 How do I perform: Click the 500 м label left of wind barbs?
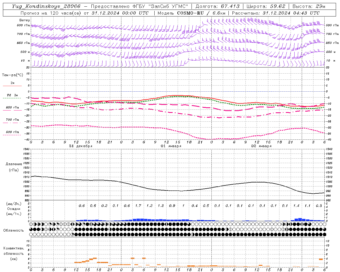[x=25, y=52]
